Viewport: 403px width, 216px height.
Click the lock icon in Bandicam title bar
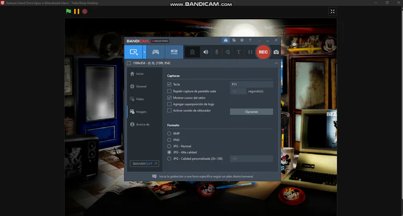(226, 40)
